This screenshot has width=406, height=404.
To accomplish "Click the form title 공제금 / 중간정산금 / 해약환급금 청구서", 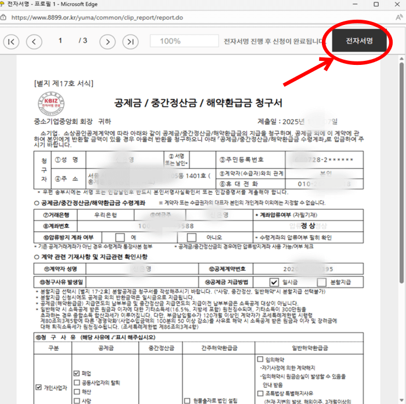I will tap(198, 103).
